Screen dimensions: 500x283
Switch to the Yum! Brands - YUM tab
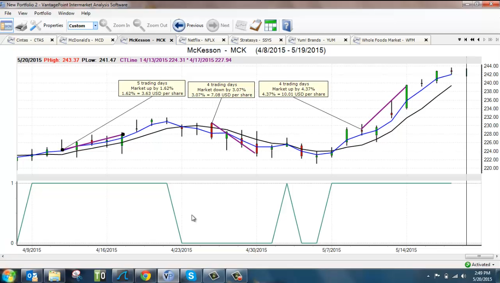pos(317,40)
